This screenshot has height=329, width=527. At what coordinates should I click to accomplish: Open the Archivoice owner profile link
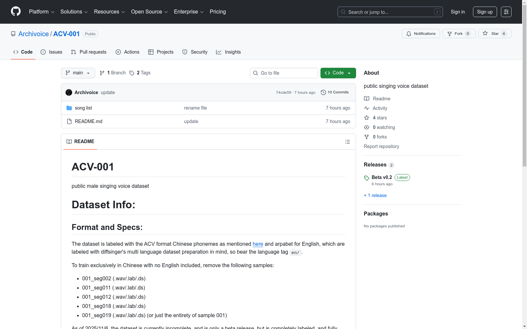(34, 34)
